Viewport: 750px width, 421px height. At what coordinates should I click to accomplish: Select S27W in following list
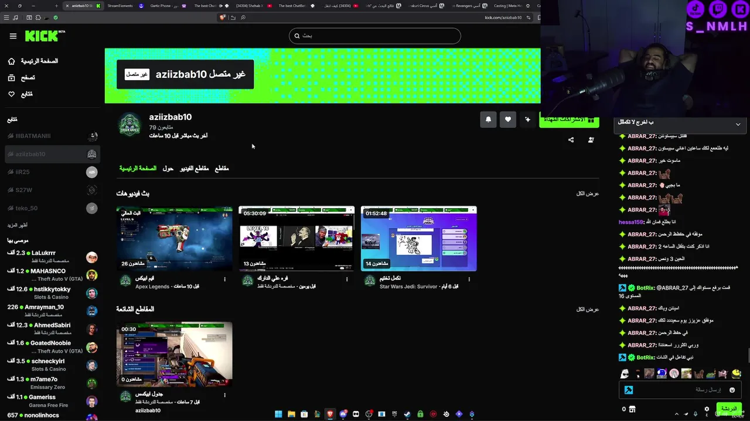[53, 190]
